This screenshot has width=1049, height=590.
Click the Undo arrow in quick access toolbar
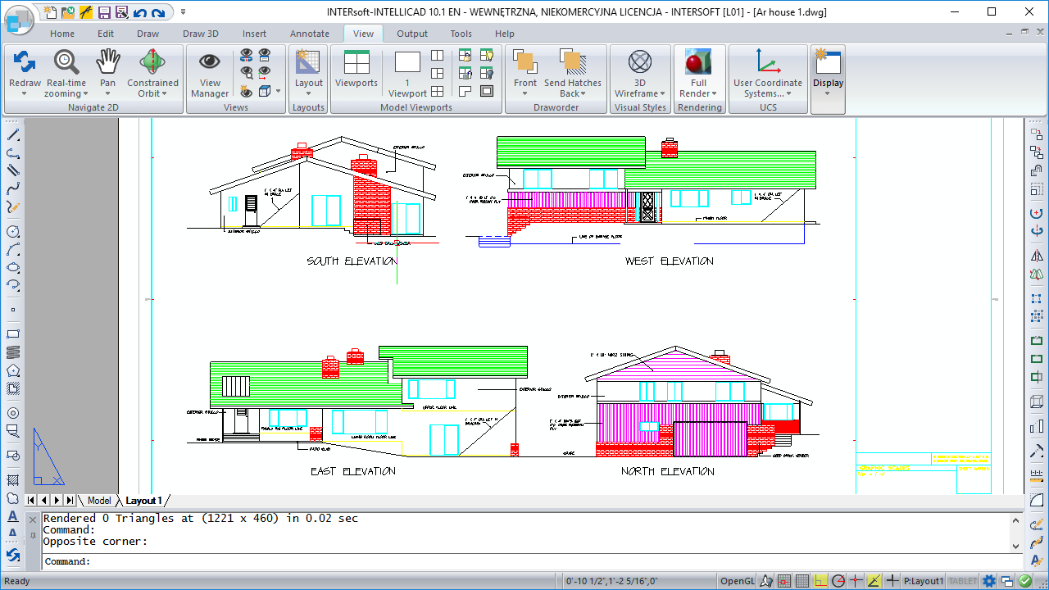139,12
